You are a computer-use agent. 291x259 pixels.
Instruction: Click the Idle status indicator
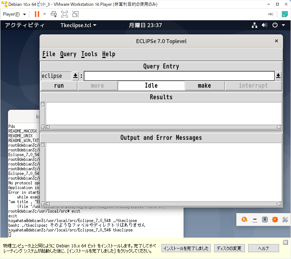151,85
